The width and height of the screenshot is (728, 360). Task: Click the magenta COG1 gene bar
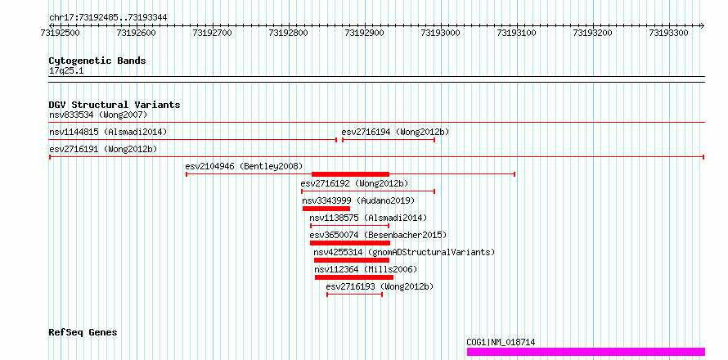click(586, 352)
